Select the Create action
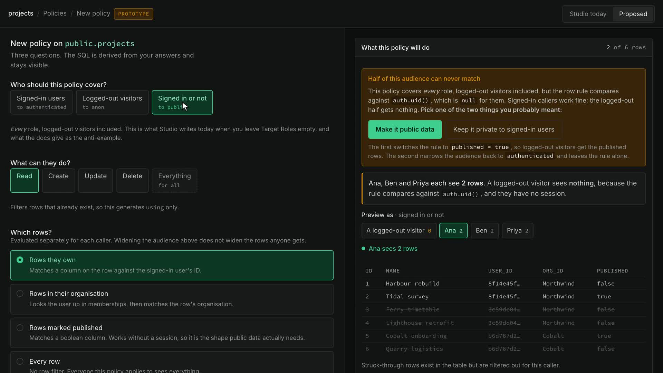663x373 pixels. (58, 180)
